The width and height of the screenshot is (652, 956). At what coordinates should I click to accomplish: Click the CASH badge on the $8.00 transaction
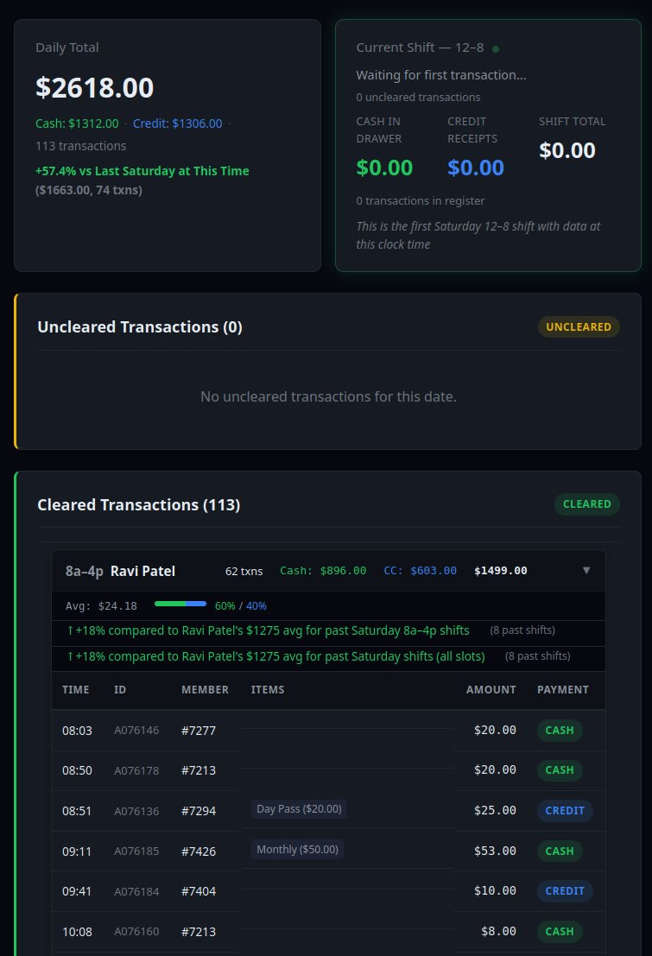pos(559,931)
